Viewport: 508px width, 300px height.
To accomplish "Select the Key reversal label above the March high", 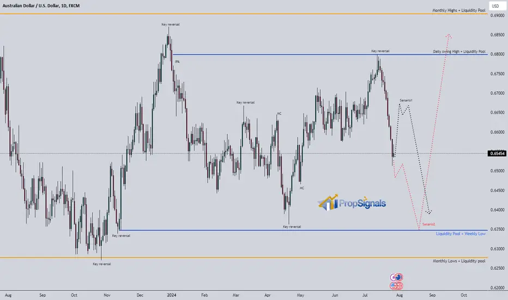I will pyautogui.click(x=245, y=103).
